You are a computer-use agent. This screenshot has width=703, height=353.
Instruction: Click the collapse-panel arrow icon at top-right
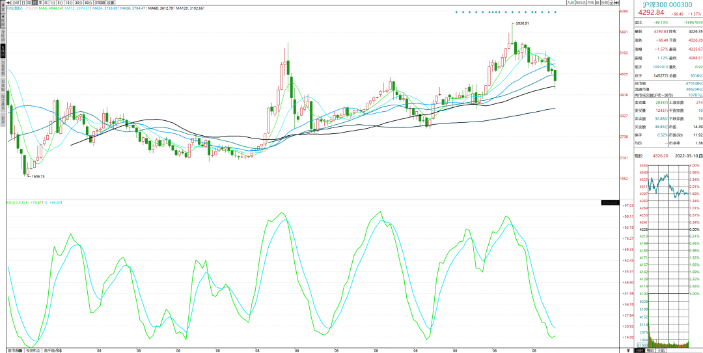tap(616, 3)
